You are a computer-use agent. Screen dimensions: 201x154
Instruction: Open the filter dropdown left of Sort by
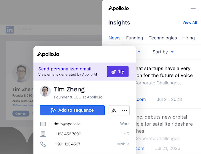tap(139, 52)
